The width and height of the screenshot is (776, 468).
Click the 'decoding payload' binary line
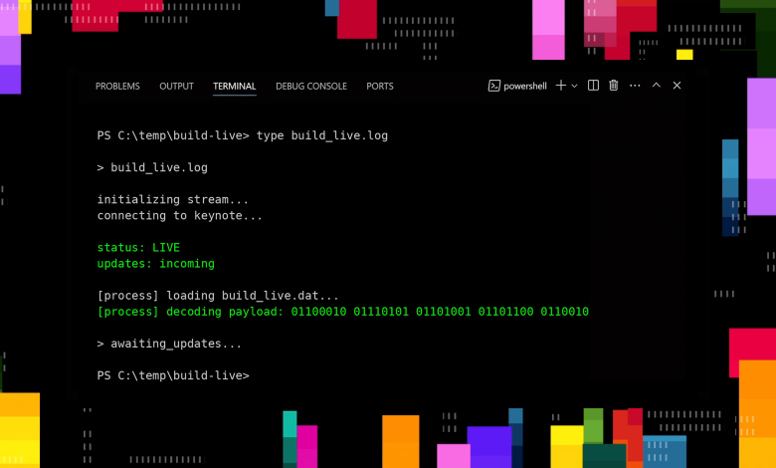click(x=343, y=312)
